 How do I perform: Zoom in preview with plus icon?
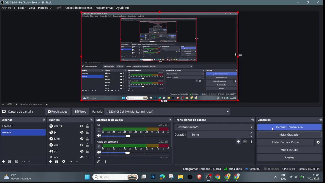(17, 104)
